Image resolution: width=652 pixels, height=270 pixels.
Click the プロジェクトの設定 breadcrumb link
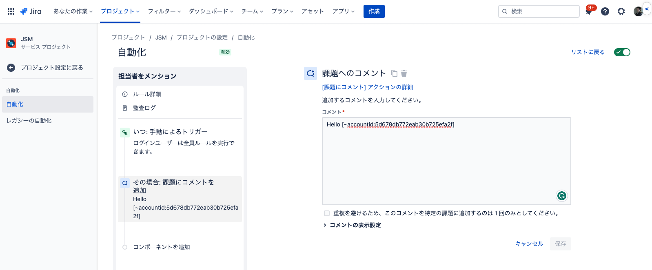202,38
